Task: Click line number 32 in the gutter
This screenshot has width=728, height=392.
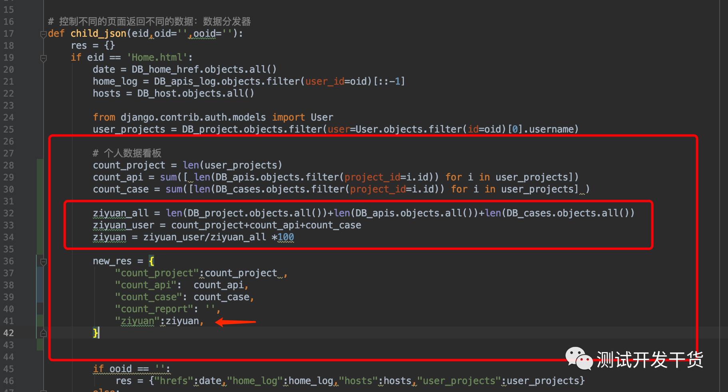Action: point(9,213)
